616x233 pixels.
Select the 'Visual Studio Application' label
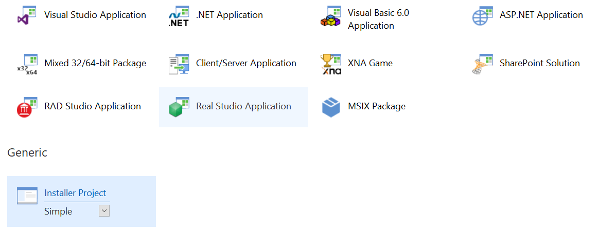coord(95,15)
